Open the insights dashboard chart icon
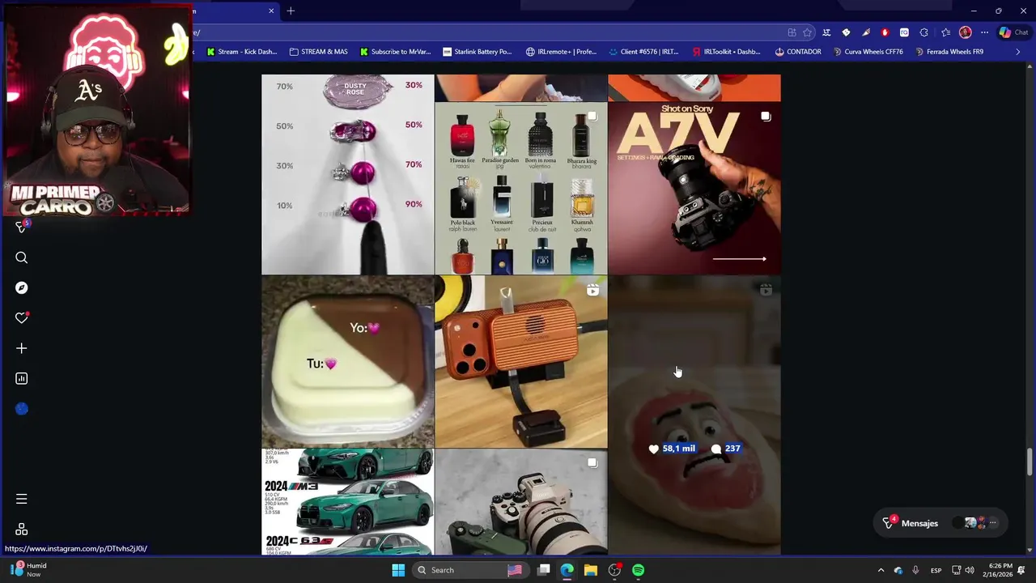Screen dimensions: 1036x583 pos(22,378)
